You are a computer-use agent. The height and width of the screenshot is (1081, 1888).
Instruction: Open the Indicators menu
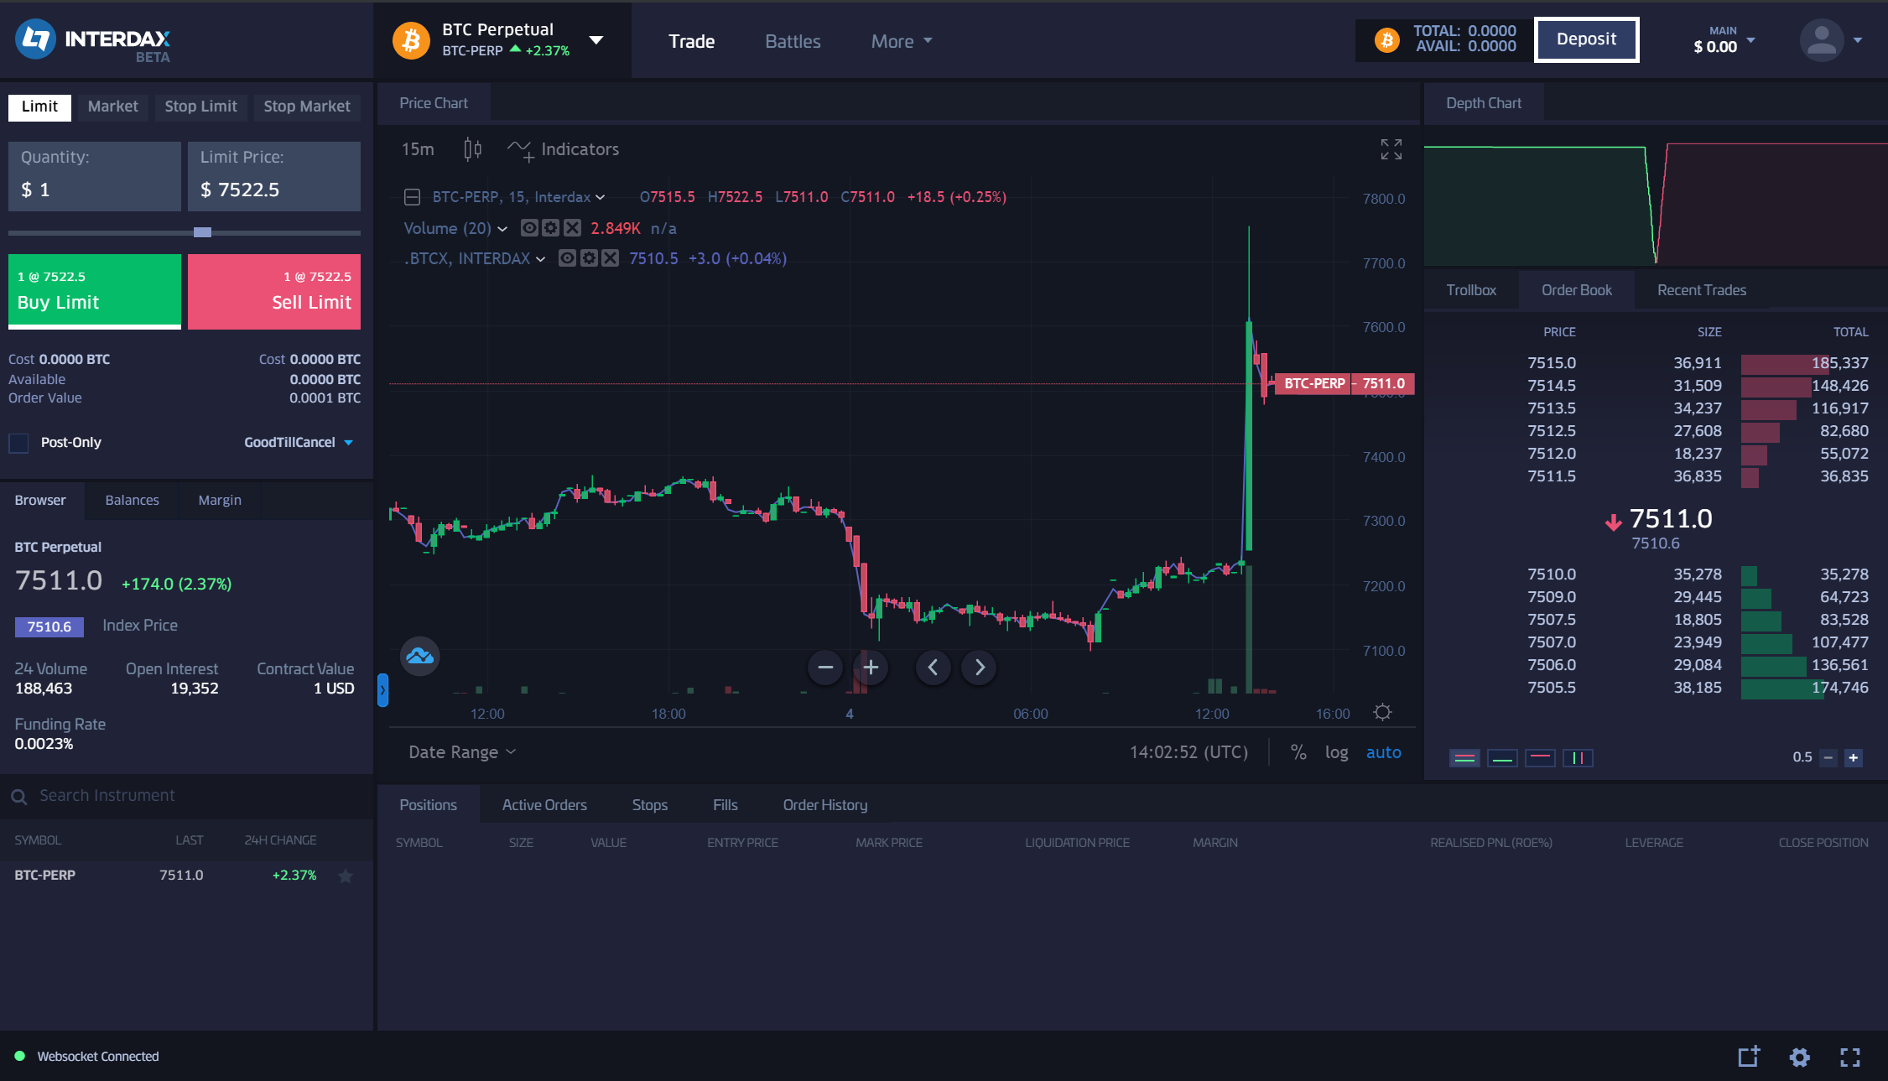(563, 149)
